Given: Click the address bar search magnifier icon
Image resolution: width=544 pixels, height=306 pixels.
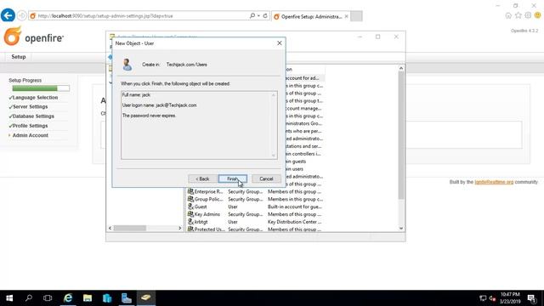Looking at the screenshot, I should coord(252,15).
